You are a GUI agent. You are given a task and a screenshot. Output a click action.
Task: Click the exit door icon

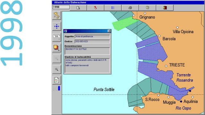[165, 8]
